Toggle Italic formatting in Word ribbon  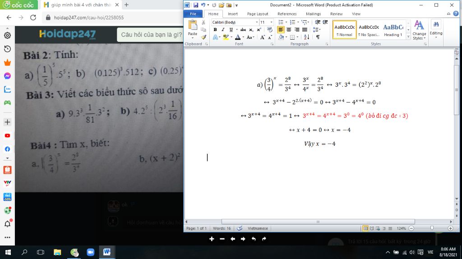click(x=223, y=30)
